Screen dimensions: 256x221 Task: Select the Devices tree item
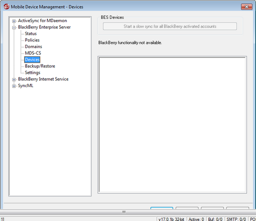[32, 60]
